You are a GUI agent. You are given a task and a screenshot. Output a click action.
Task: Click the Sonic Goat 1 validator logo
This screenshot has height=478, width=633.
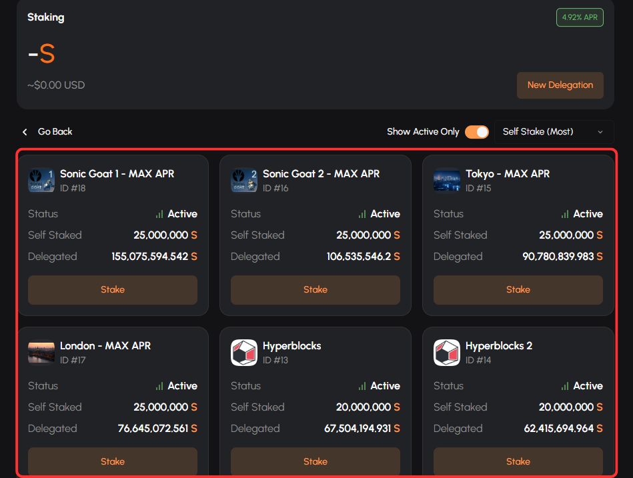[x=41, y=180]
